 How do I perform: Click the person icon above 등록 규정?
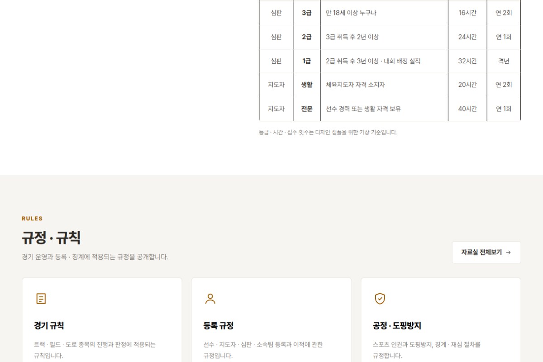point(210,299)
